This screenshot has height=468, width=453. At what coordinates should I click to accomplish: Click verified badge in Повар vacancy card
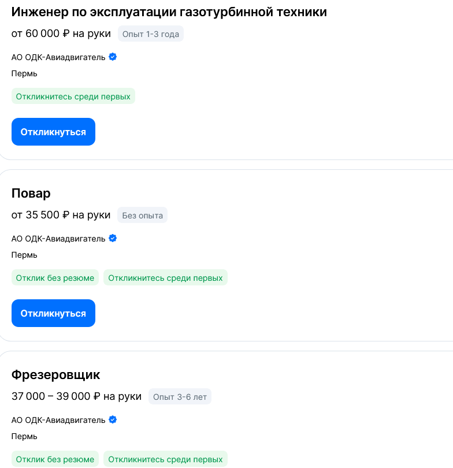pyautogui.click(x=113, y=238)
